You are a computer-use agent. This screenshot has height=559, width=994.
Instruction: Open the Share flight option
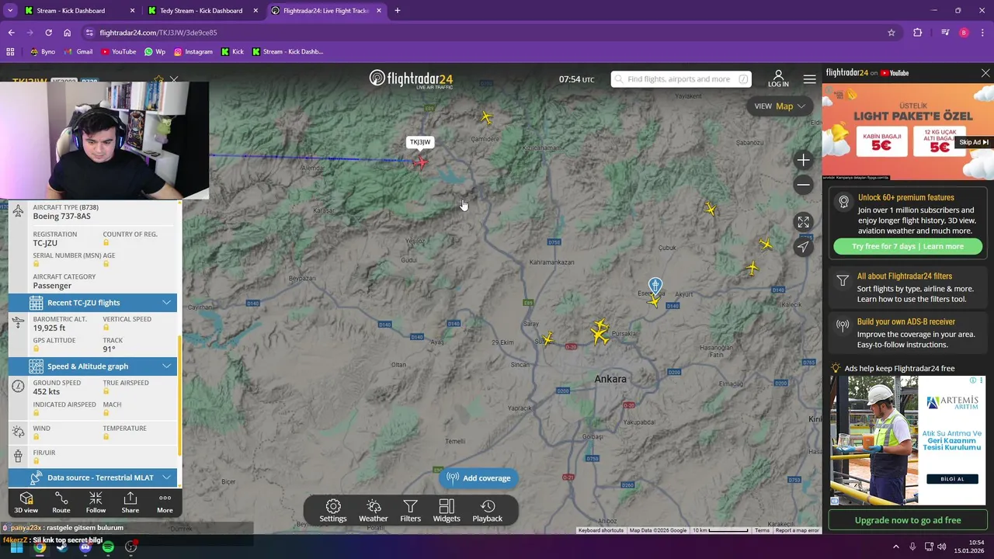point(130,502)
